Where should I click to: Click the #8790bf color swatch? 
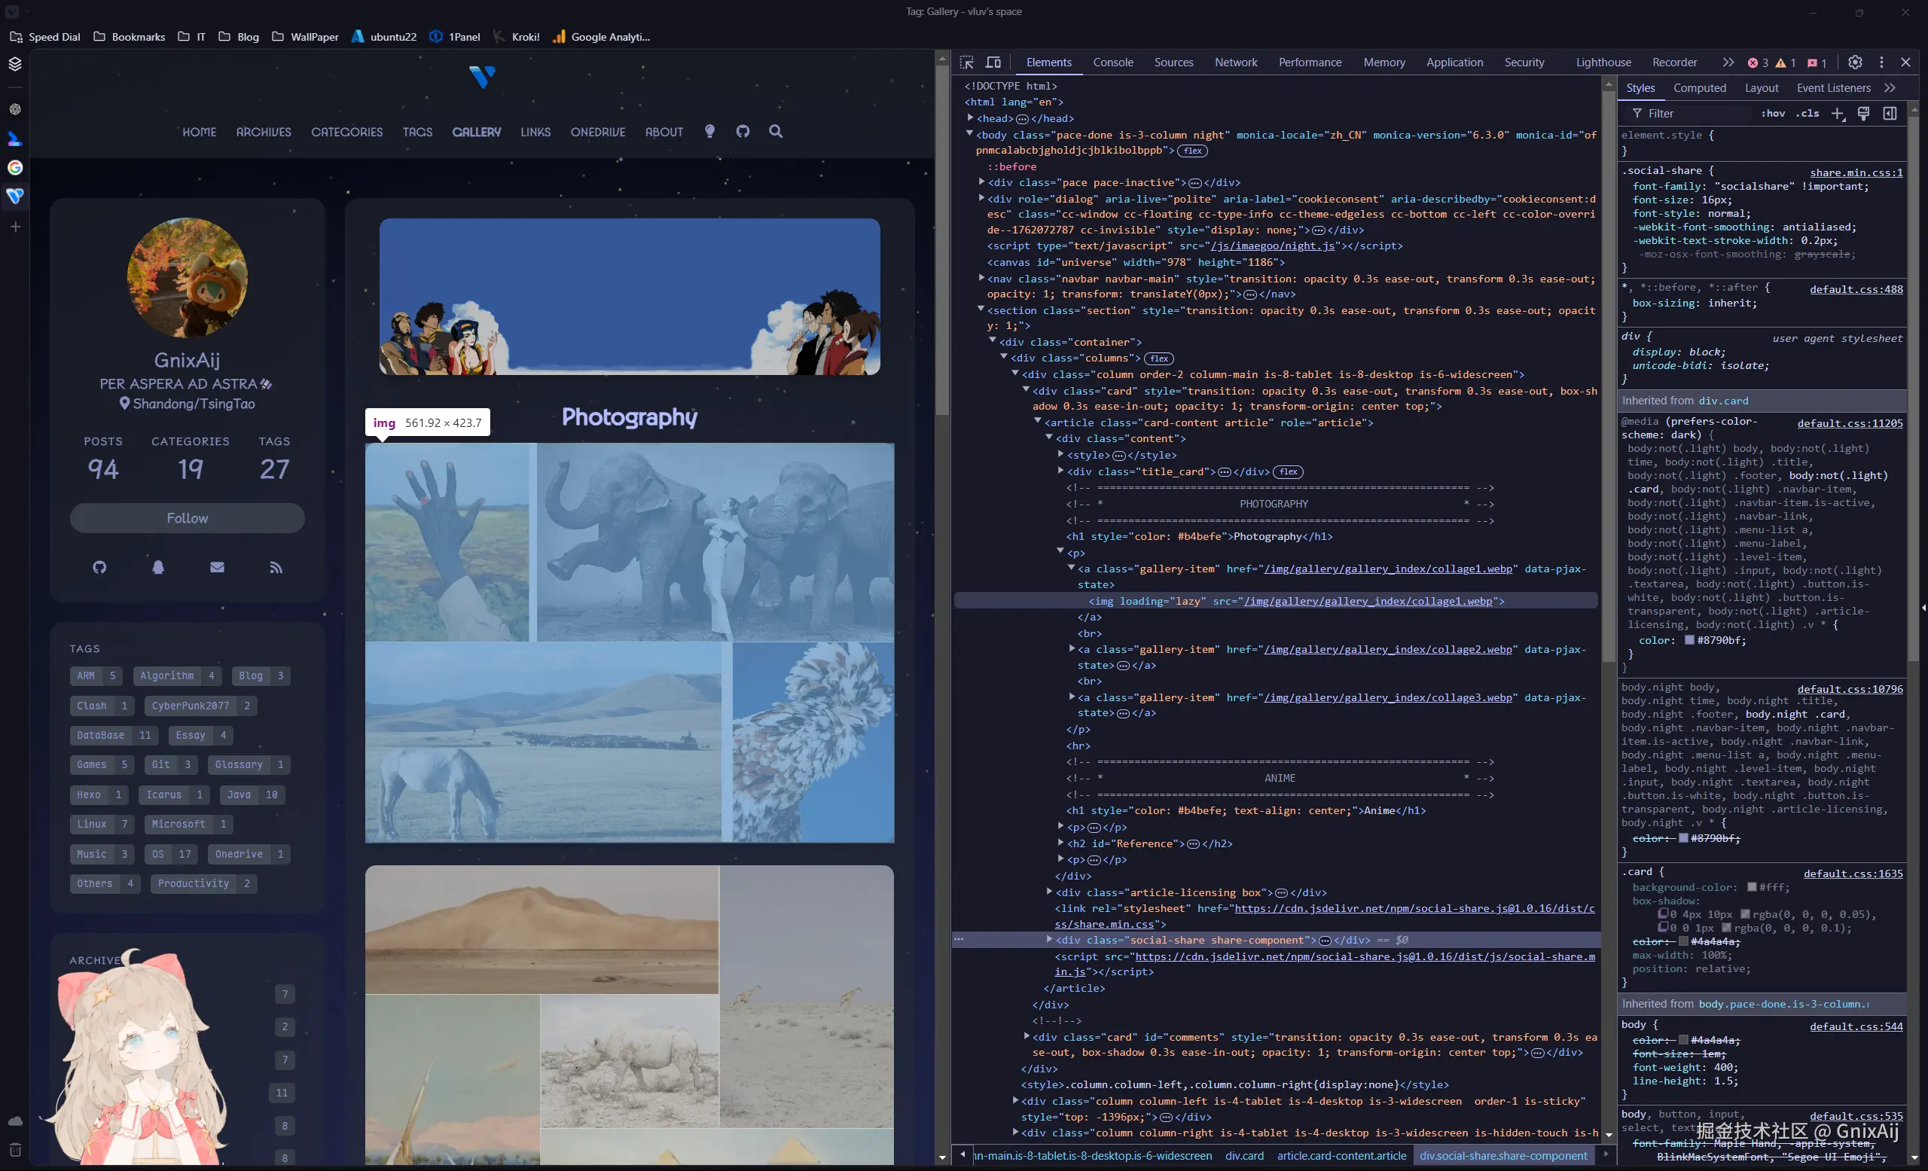(1689, 640)
